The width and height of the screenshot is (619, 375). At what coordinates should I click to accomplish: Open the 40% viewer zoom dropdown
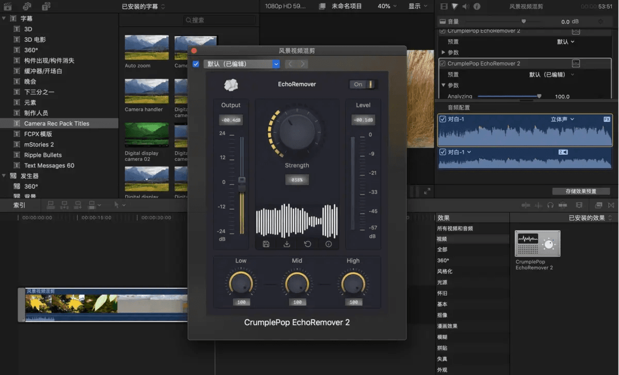(387, 6)
